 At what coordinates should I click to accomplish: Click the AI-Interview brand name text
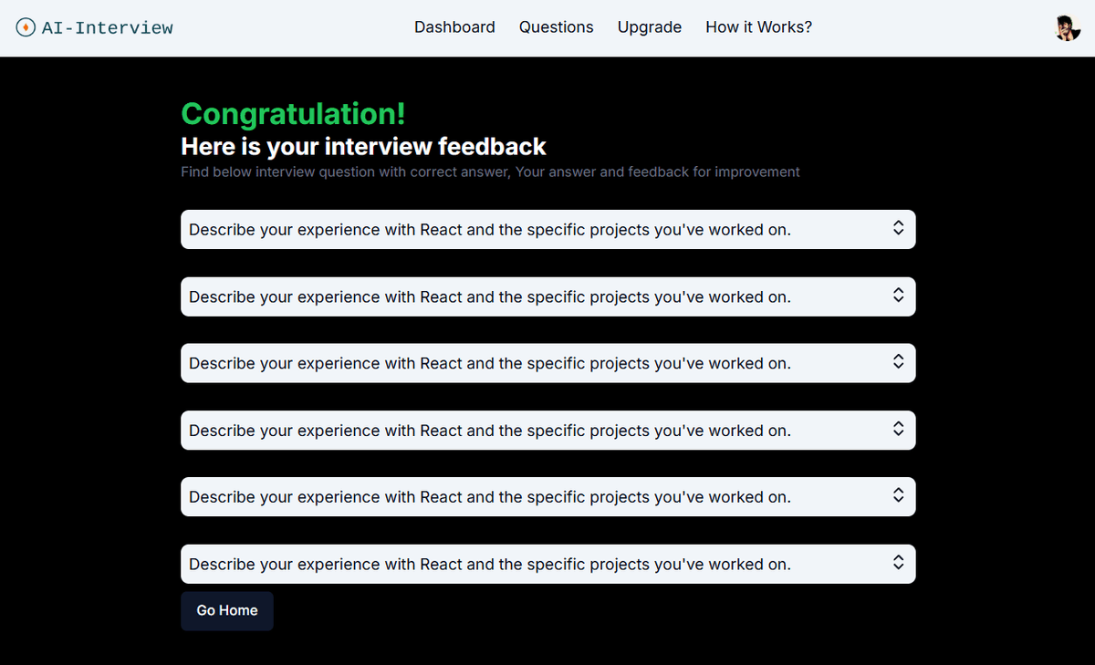click(x=108, y=28)
